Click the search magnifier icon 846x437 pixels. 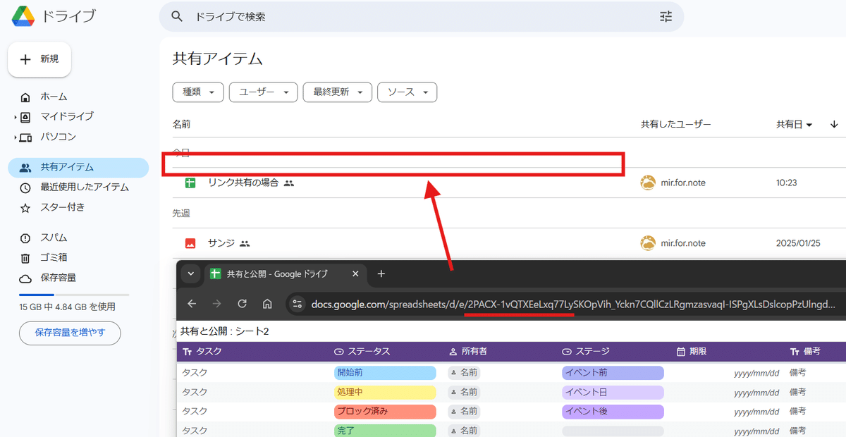click(x=178, y=16)
